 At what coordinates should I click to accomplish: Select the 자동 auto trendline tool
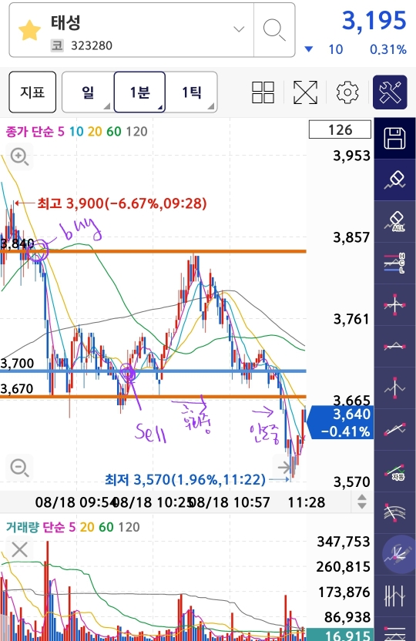tap(394, 472)
